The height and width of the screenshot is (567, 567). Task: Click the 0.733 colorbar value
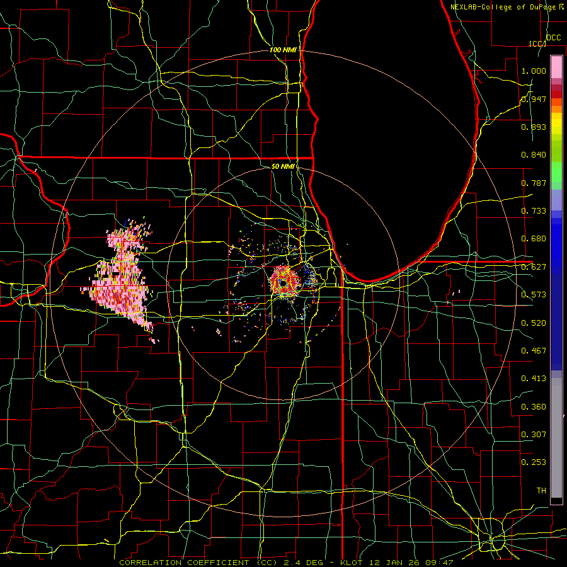click(534, 211)
